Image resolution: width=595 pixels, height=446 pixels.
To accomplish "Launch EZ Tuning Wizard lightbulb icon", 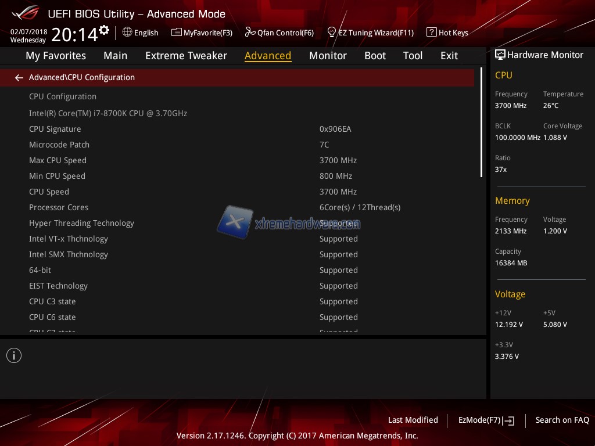I will 332,33.
